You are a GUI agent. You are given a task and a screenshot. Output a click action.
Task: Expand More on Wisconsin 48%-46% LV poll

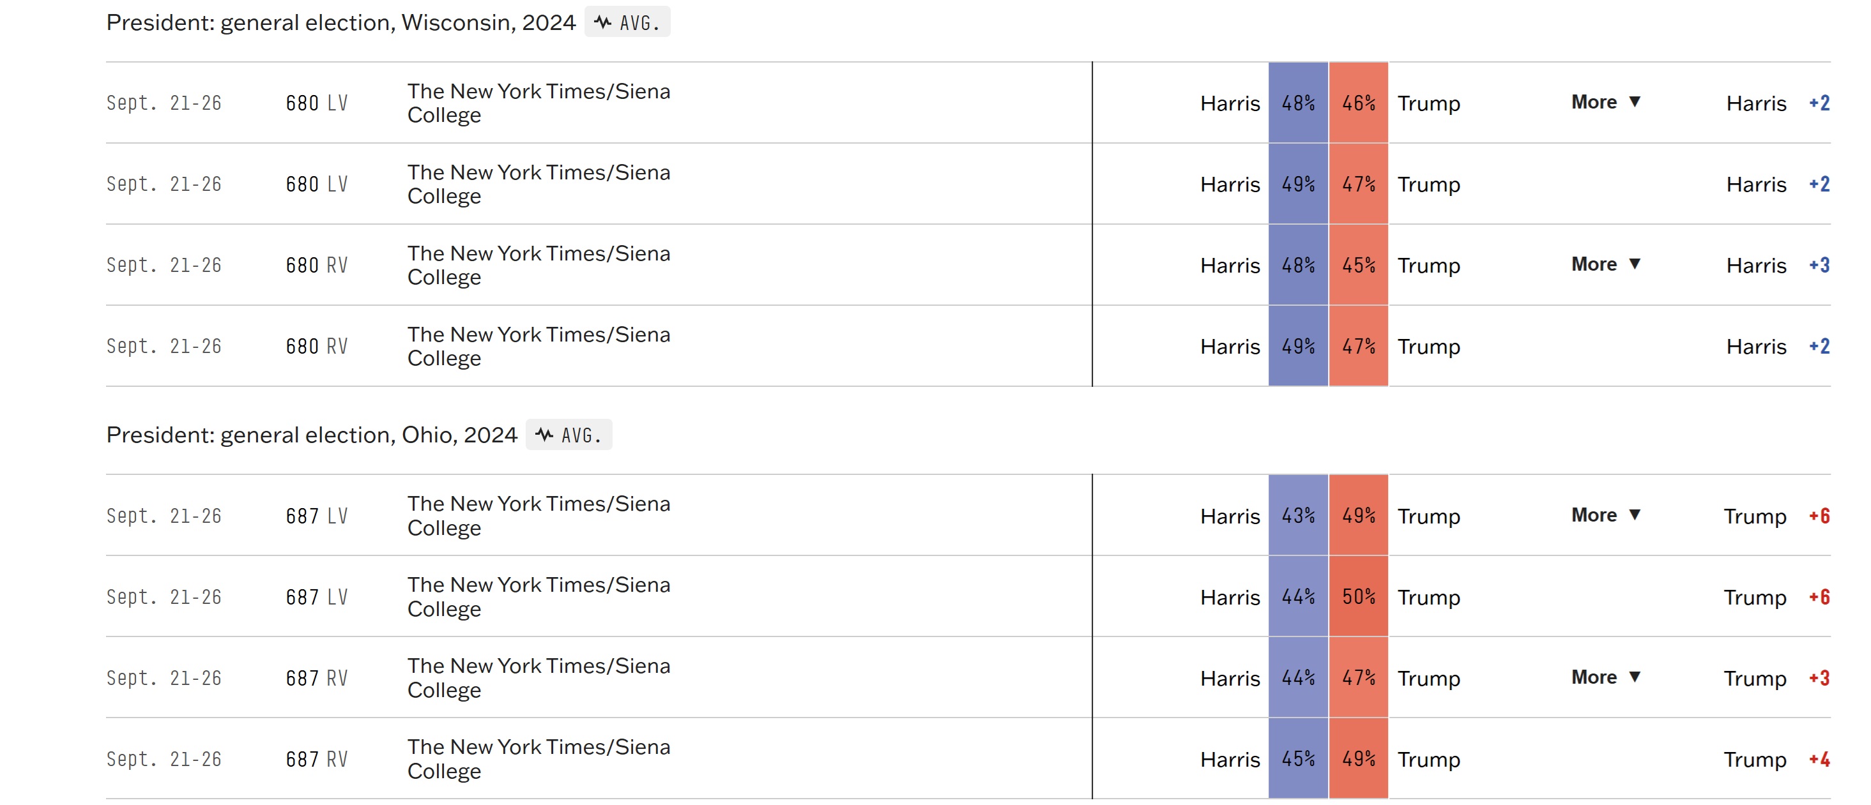(x=1605, y=102)
